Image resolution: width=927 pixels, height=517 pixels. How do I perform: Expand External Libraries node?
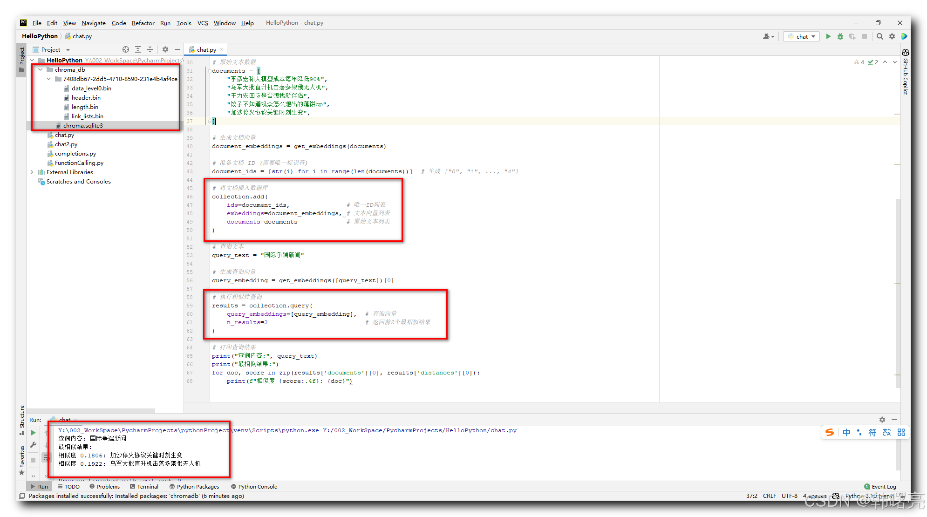click(x=32, y=172)
